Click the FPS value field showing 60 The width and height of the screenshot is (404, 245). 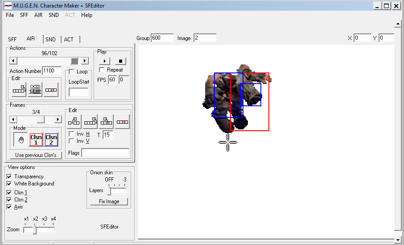(112, 80)
